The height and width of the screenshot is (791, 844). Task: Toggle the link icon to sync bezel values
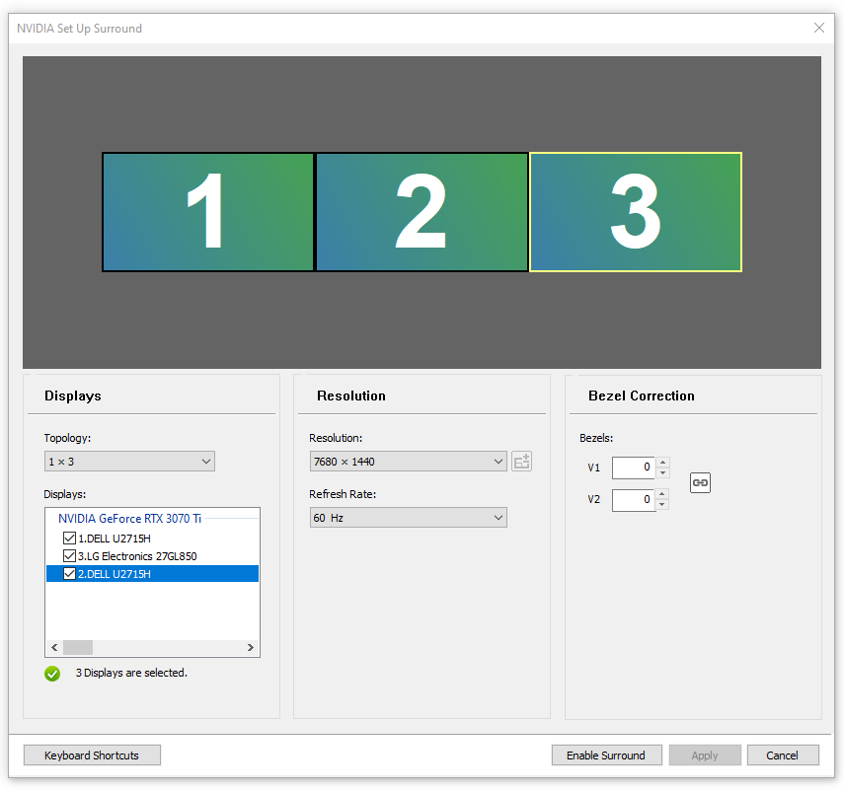point(700,482)
